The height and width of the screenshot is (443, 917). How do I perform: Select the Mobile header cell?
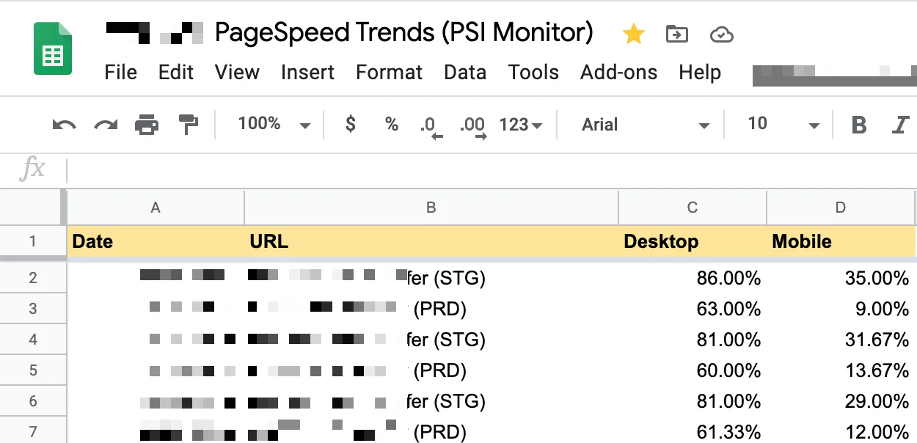click(x=841, y=241)
